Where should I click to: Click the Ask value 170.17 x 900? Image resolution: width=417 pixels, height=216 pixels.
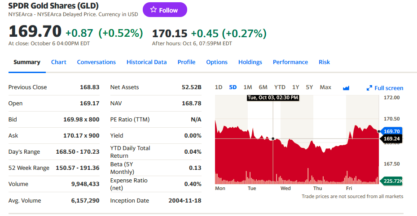(81, 136)
